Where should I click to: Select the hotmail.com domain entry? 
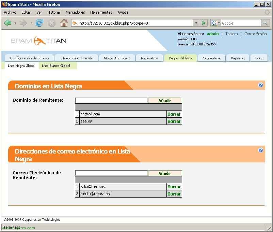pyautogui.click(x=123, y=114)
